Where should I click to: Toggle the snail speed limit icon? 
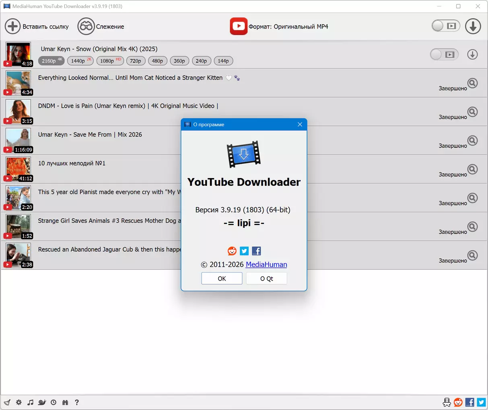[x=42, y=402]
